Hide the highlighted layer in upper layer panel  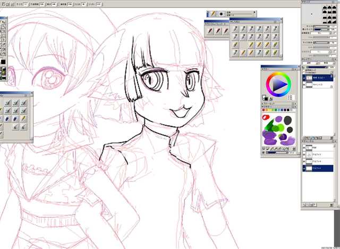[305, 77]
